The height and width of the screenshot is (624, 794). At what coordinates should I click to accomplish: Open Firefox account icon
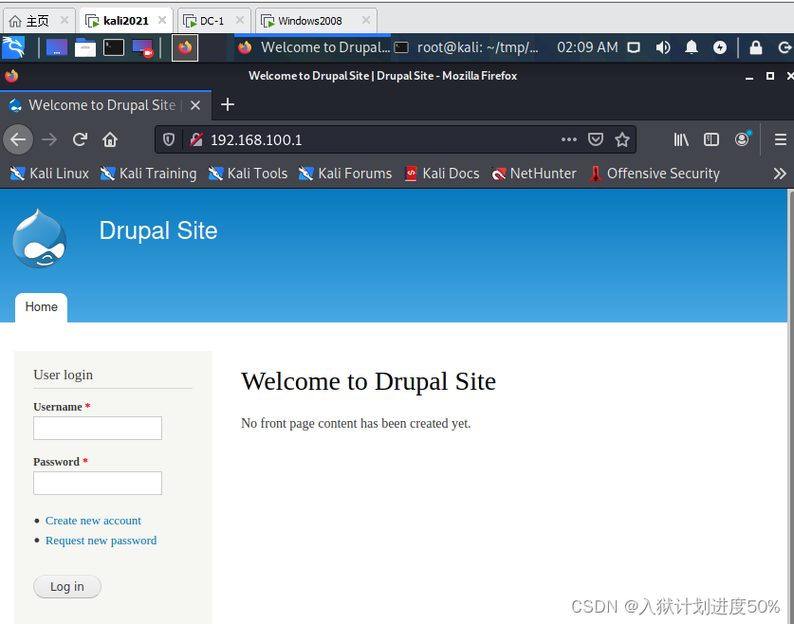point(743,139)
